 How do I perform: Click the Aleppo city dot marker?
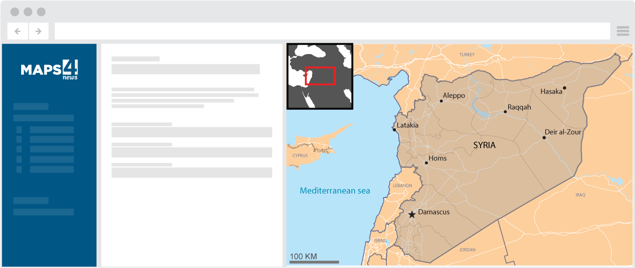[x=442, y=101]
